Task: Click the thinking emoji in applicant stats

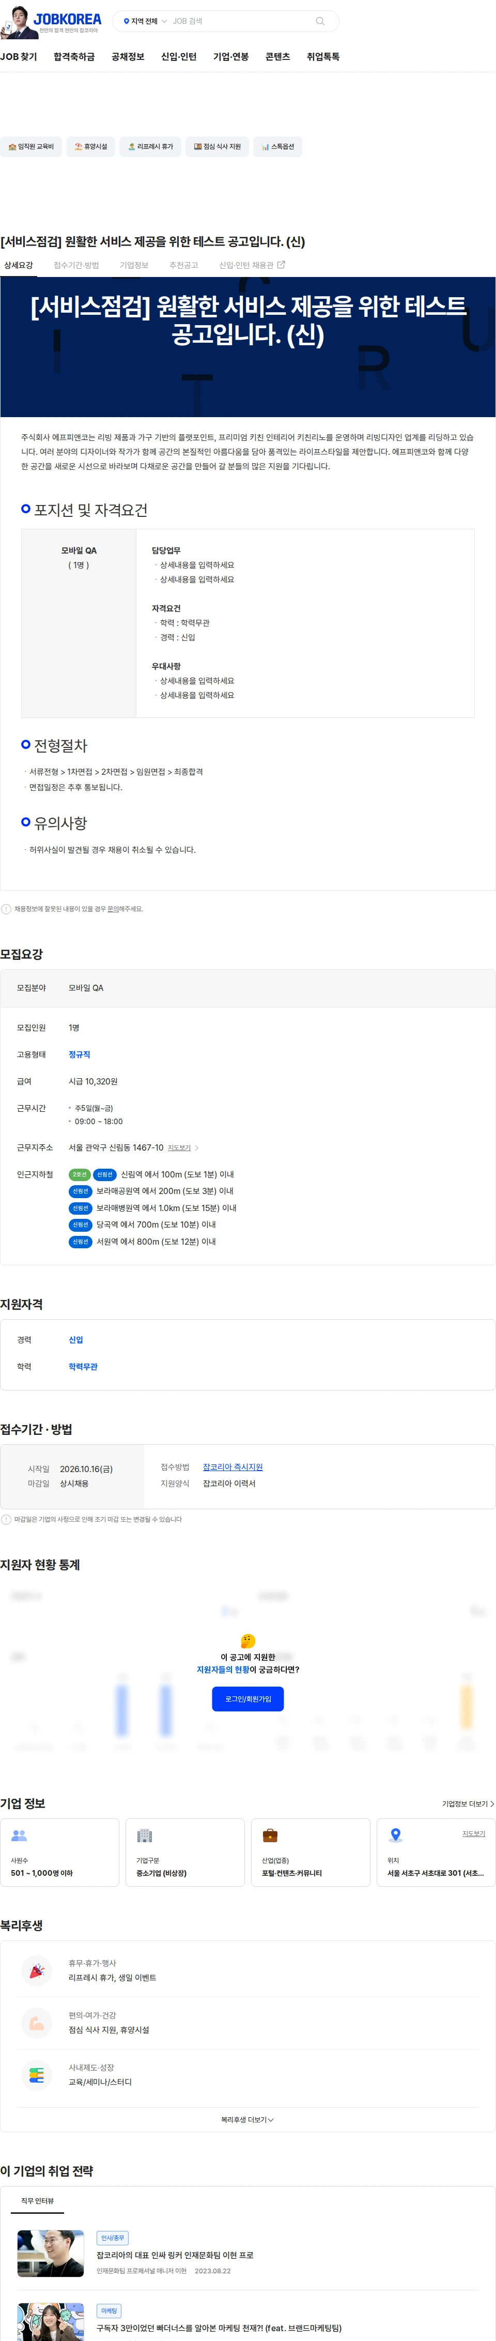Action: coord(248,1640)
